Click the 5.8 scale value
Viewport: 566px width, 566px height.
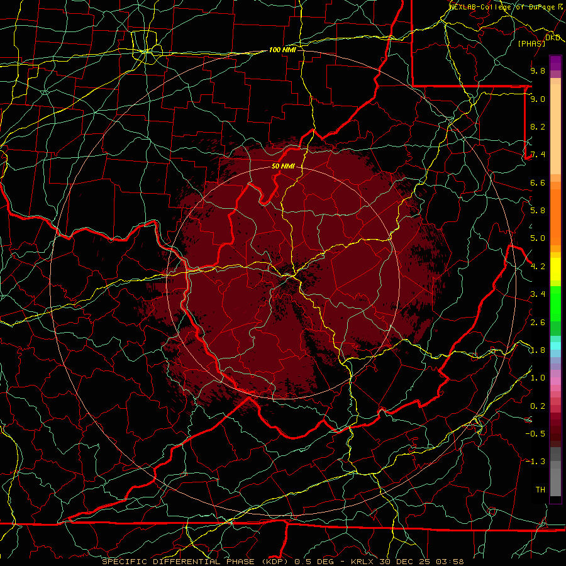point(538,210)
